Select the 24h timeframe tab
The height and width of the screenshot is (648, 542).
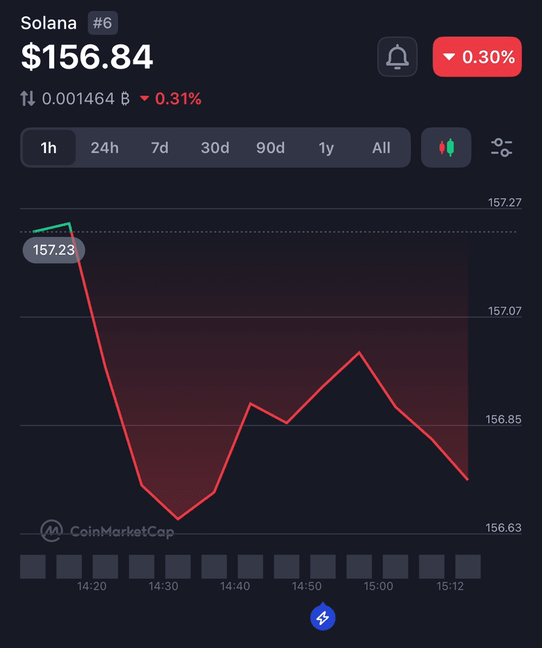click(x=105, y=147)
